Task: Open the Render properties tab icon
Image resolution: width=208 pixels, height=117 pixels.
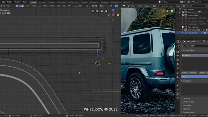Action: (x=178, y=52)
